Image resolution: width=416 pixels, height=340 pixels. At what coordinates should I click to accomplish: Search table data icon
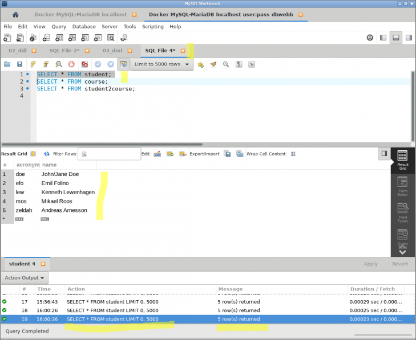click(111, 38)
